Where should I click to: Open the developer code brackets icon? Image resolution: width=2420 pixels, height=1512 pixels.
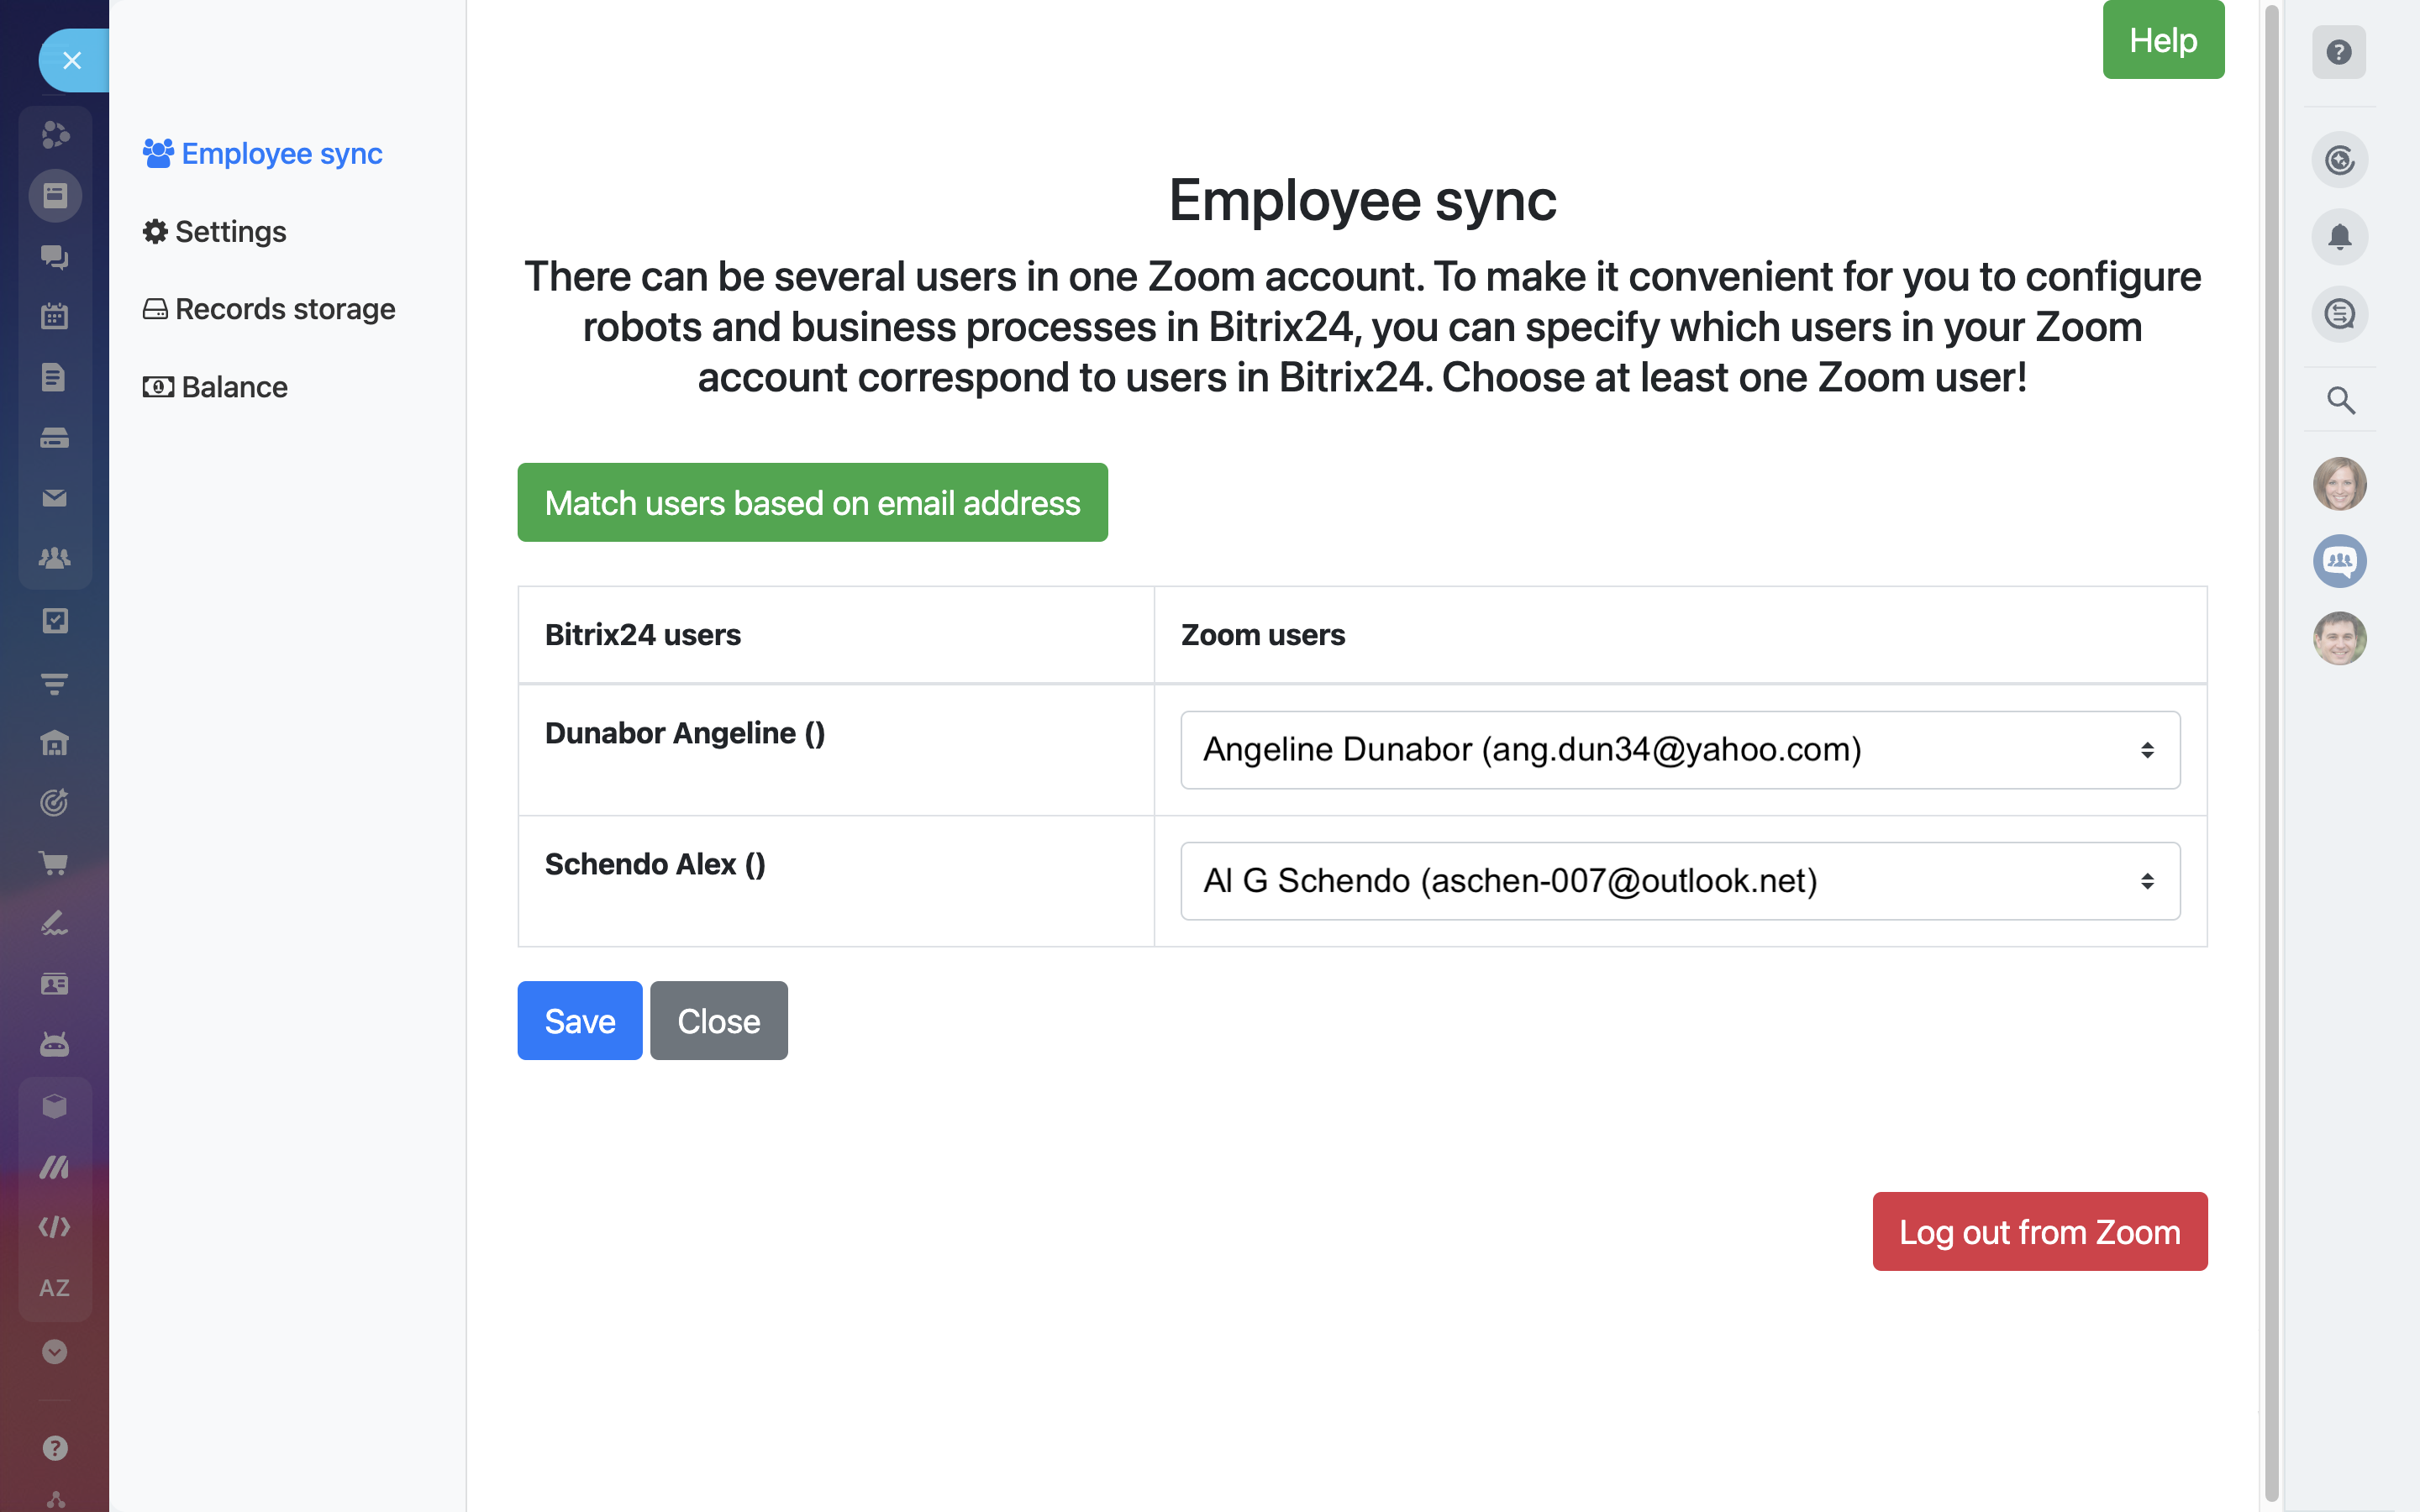coord(54,1227)
